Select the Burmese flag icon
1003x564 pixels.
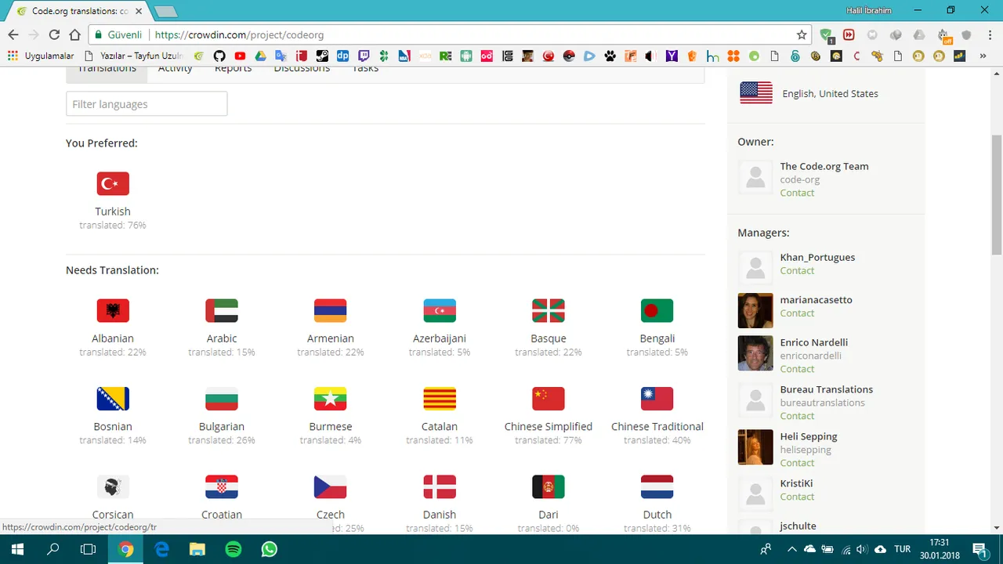tap(331, 399)
